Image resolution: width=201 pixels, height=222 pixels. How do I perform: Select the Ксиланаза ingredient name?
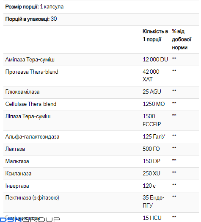click(18, 174)
